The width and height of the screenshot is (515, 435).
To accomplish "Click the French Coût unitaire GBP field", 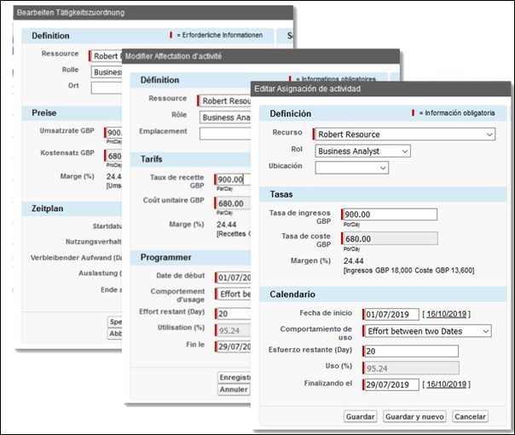I will [x=229, y=203].
